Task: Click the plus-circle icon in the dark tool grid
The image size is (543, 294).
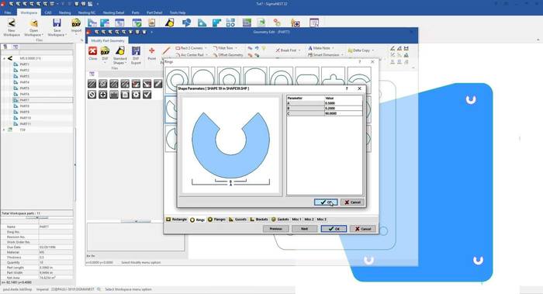Action: (103, 94)
